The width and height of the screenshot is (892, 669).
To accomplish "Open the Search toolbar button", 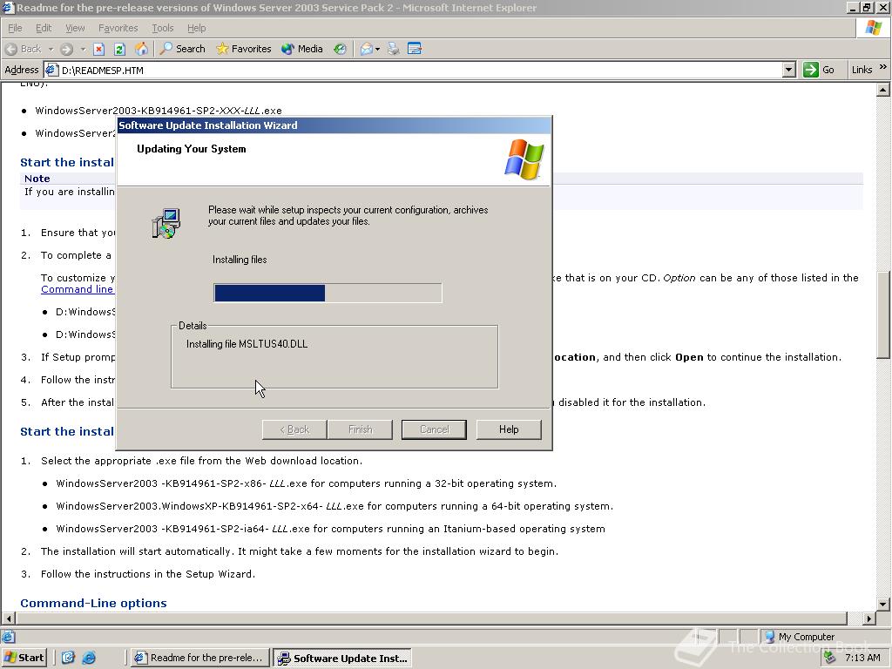I will tap(183, 49).
